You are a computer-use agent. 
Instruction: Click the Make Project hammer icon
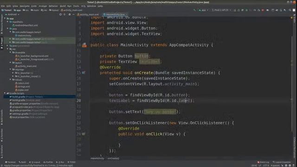194,10
